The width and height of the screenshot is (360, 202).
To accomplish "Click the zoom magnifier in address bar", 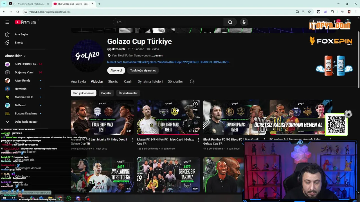I will (303, 12).
